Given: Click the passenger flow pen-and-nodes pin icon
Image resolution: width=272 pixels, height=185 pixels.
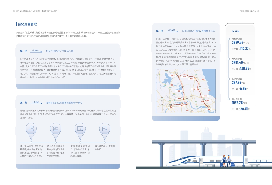Looking at the screenshot, I should point(31,129).
